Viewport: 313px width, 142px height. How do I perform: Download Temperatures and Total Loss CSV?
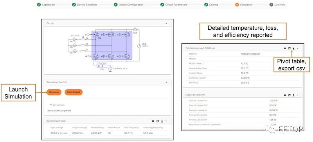[x=293, y=49]
